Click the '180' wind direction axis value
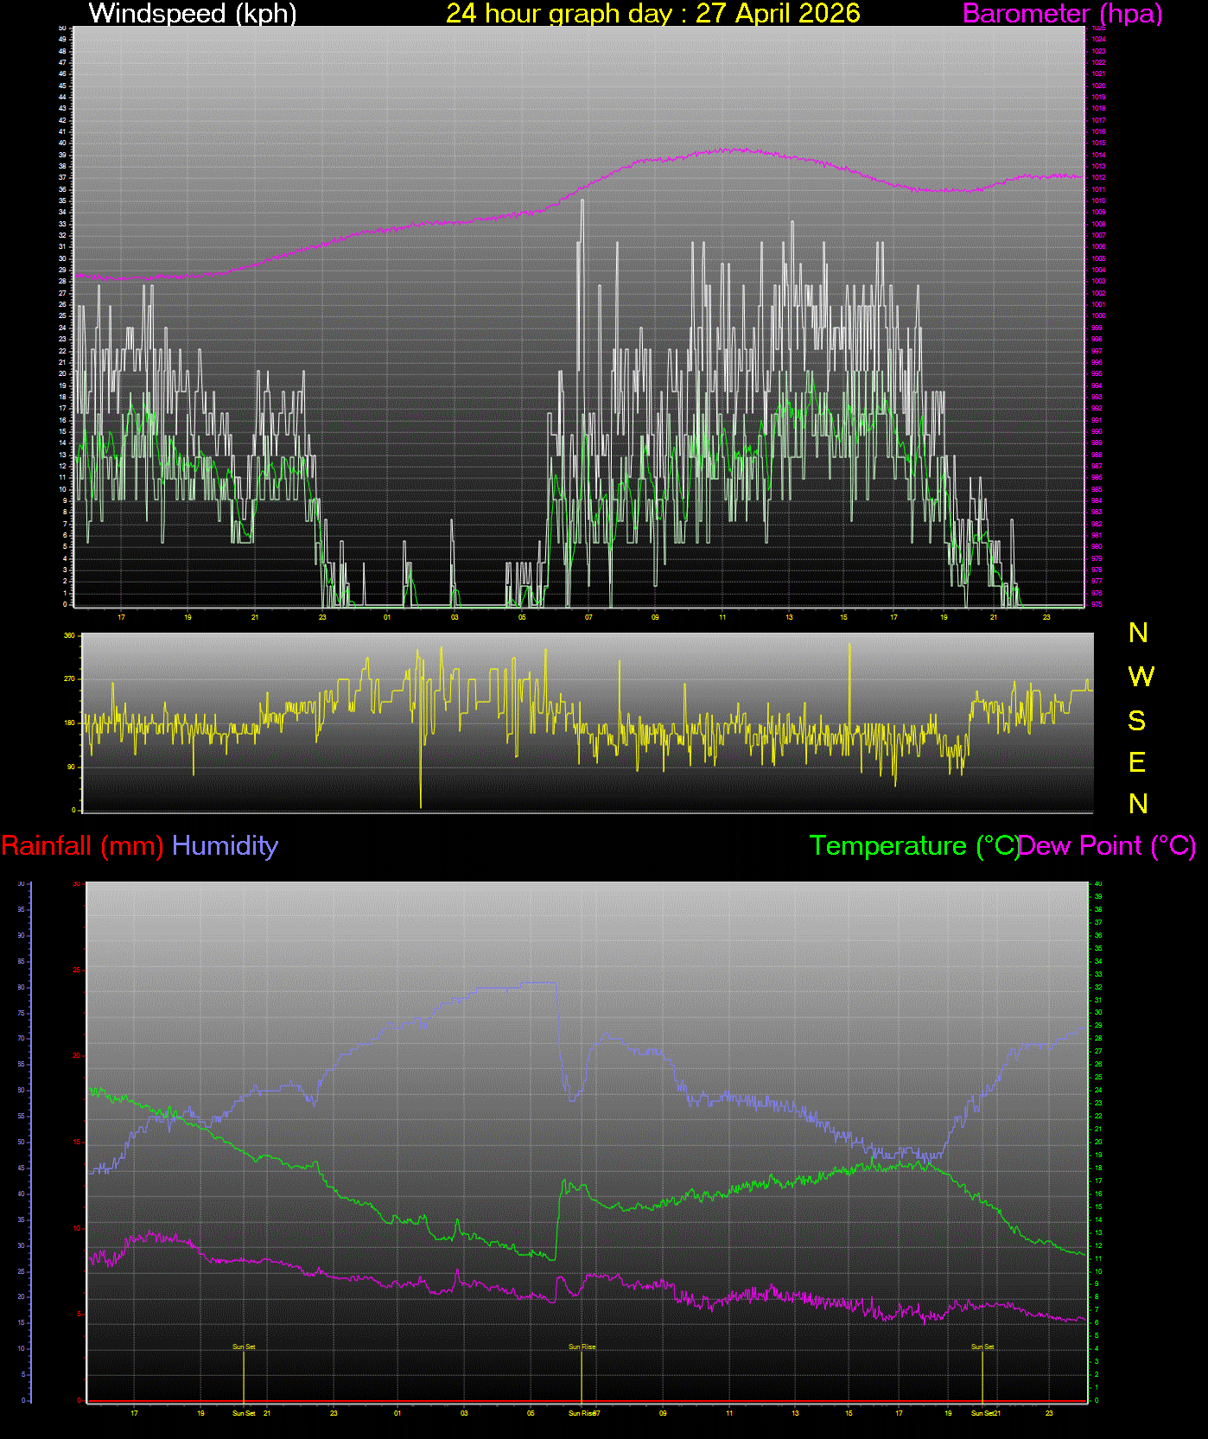The image size is (1208, 1439). (x=69, y=723)
